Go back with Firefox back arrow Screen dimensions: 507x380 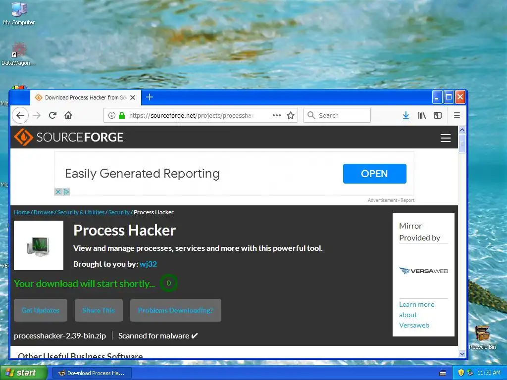coord(20,115)
